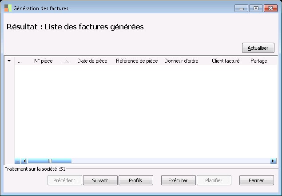Open the grid dropdown arrow at top-left
Screen dimensions: 282x196
tap(9, 61)
